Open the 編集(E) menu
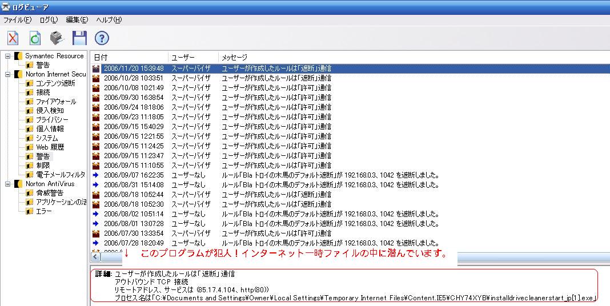This screenshot has height=306, width=610. click(77, 20)
